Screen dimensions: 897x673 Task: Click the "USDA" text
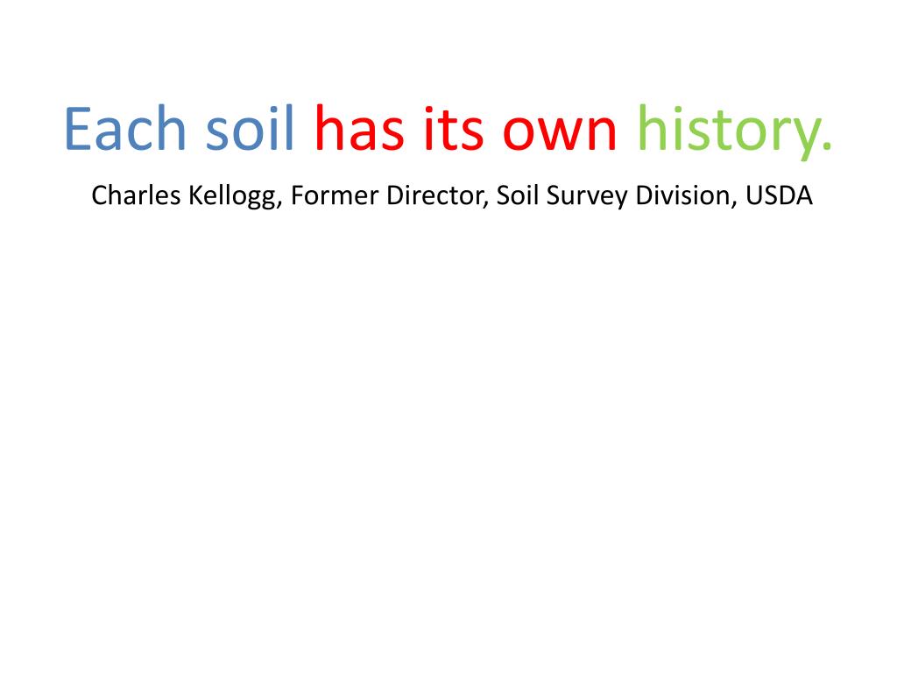779,195
